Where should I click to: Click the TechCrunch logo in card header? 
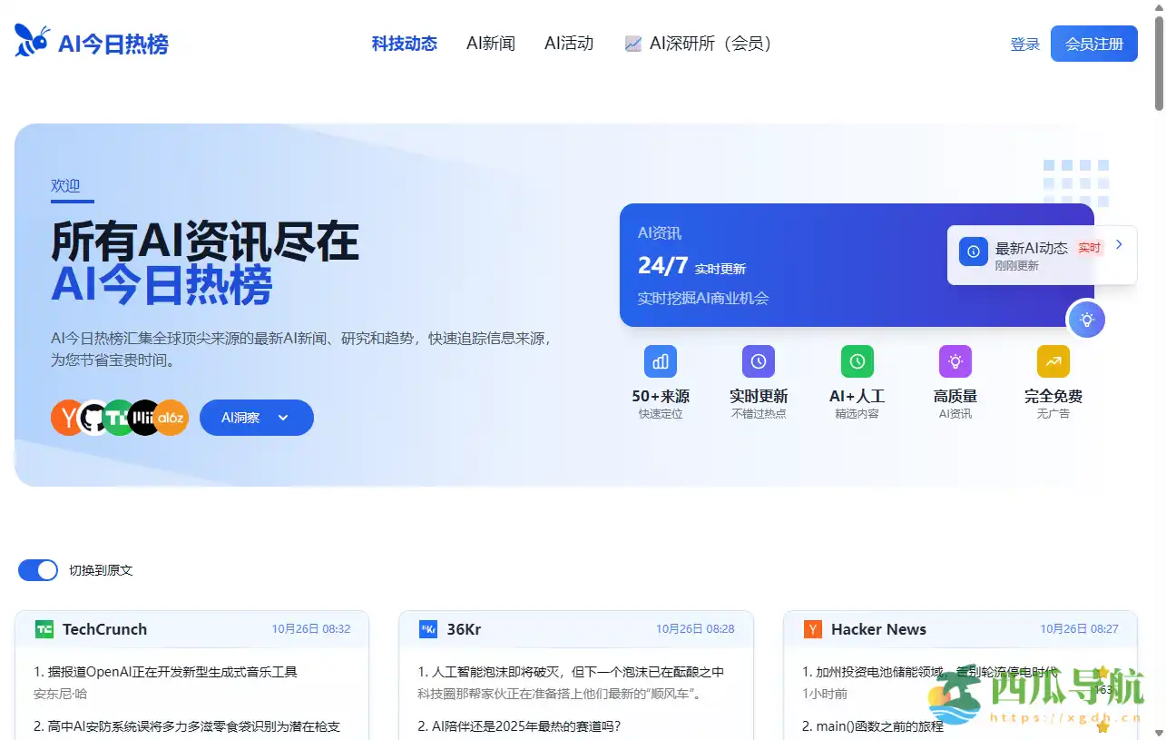pyautogui.click(x=44, y=629)
